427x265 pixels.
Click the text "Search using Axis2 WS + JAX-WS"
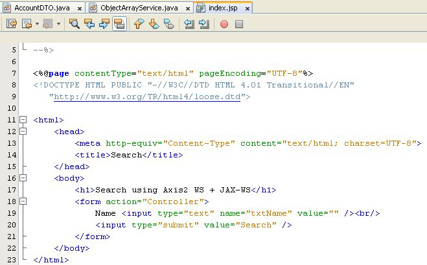tap(173, 190)
